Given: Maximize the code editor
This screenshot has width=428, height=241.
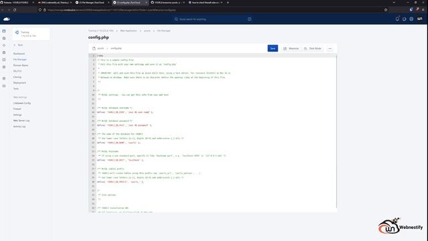Looking at the screenshot, I should tap(291, 48).
